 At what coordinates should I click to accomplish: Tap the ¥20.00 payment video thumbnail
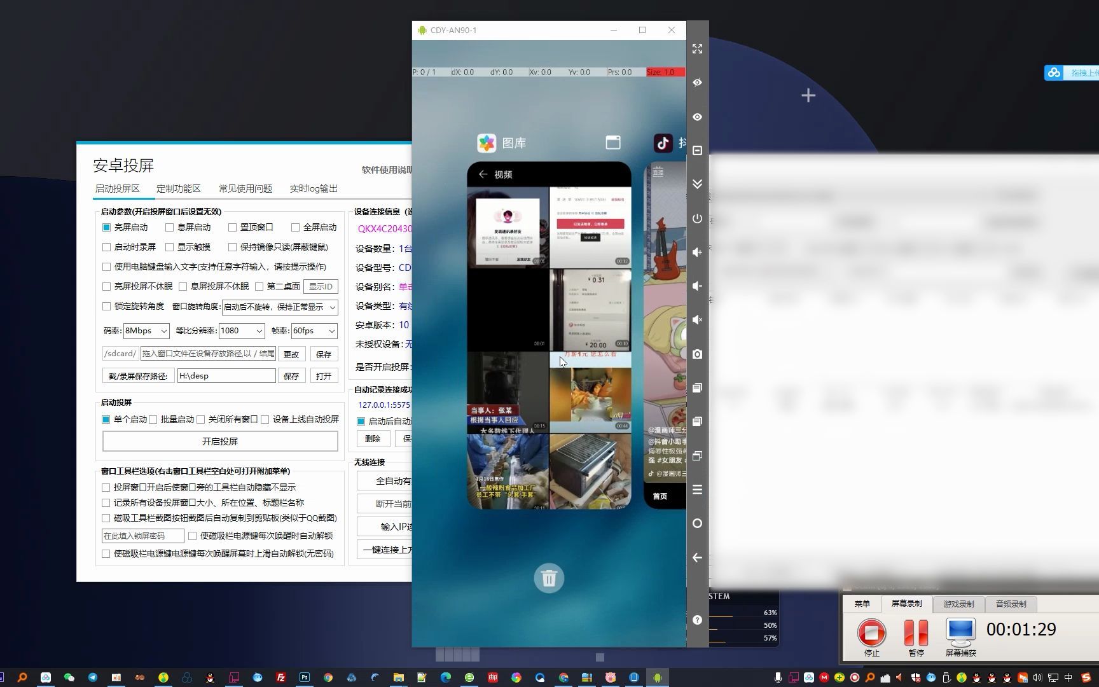point(590,310)
